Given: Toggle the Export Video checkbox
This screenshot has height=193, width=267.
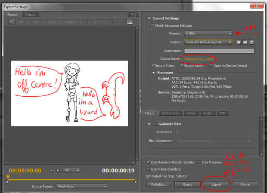Looking at the screenshot, I should tap(153, 65).
